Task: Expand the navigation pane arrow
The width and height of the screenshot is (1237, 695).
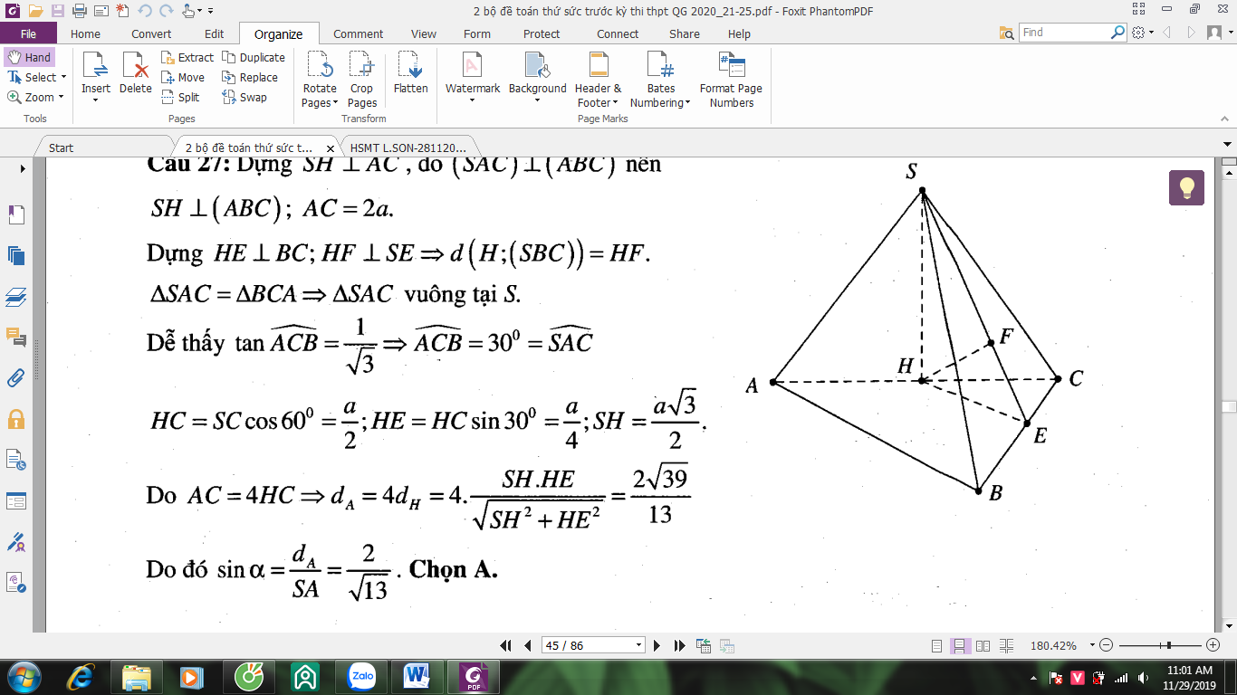Action: (23, 169)
